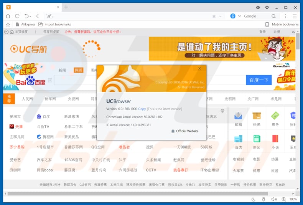Image resolution: width=303 pixels, height=205 pixels.
Task: Click the 邮箱 mail icon
Action: (238, 116)
